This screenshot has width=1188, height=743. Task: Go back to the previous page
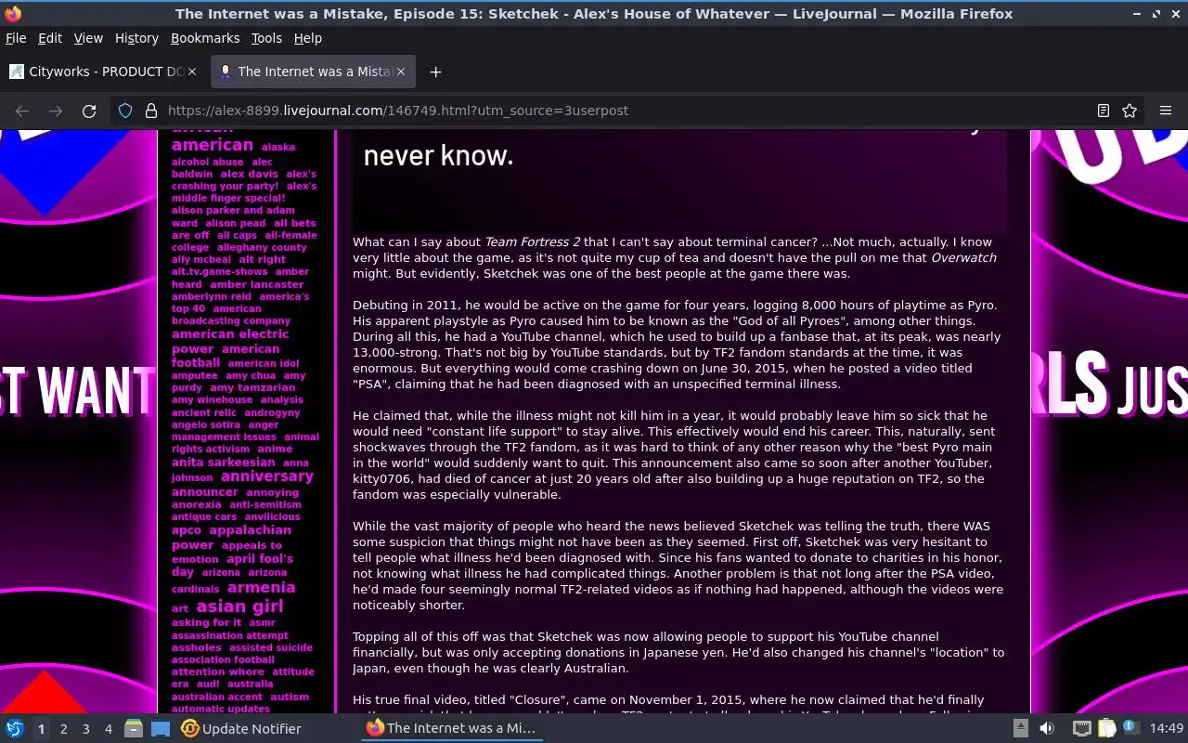click(x=22, y=111)
